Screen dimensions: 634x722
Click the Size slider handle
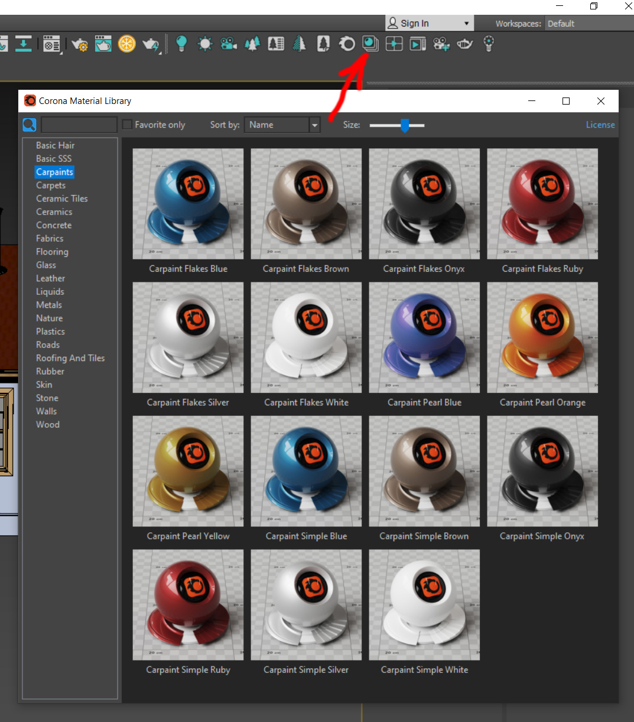pos(405,125)
